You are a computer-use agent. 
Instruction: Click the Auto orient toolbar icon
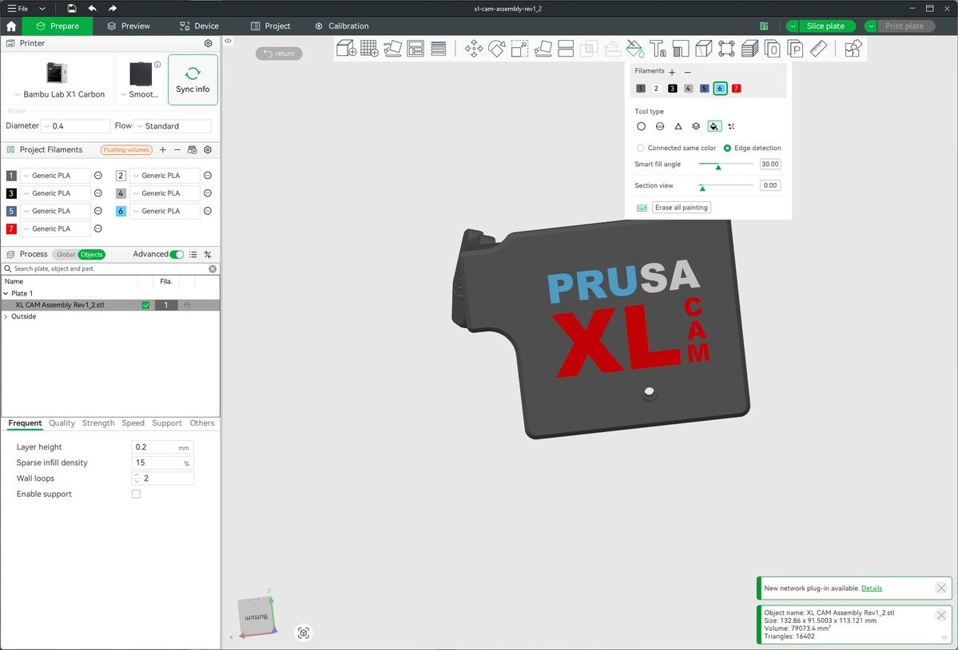pyautogui.click(x=392, y=48)
